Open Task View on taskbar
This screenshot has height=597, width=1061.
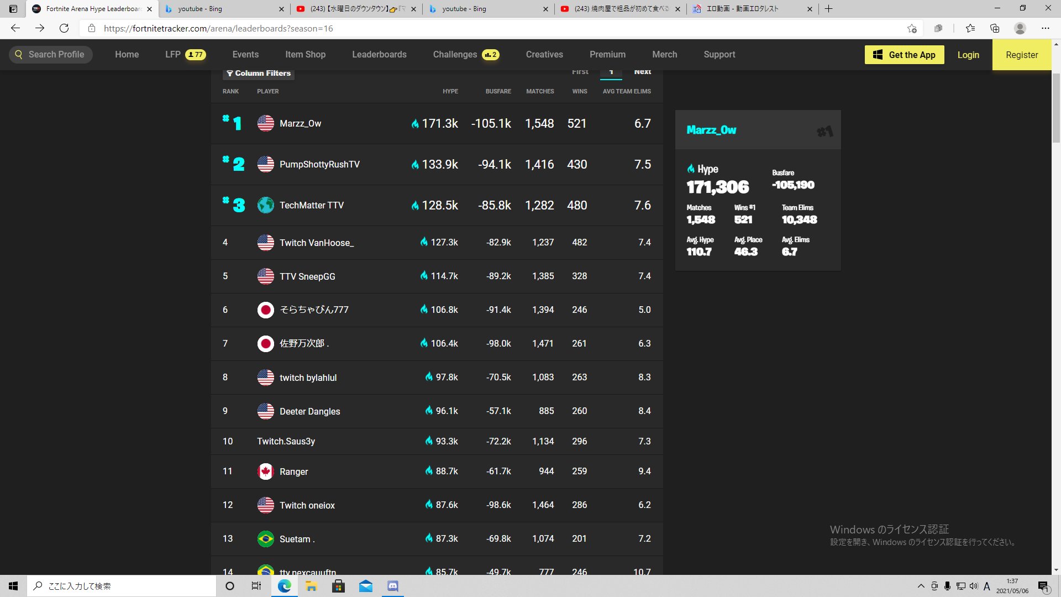[x=256, y=586]
